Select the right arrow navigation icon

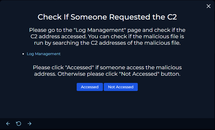click(x=29, y=124)
